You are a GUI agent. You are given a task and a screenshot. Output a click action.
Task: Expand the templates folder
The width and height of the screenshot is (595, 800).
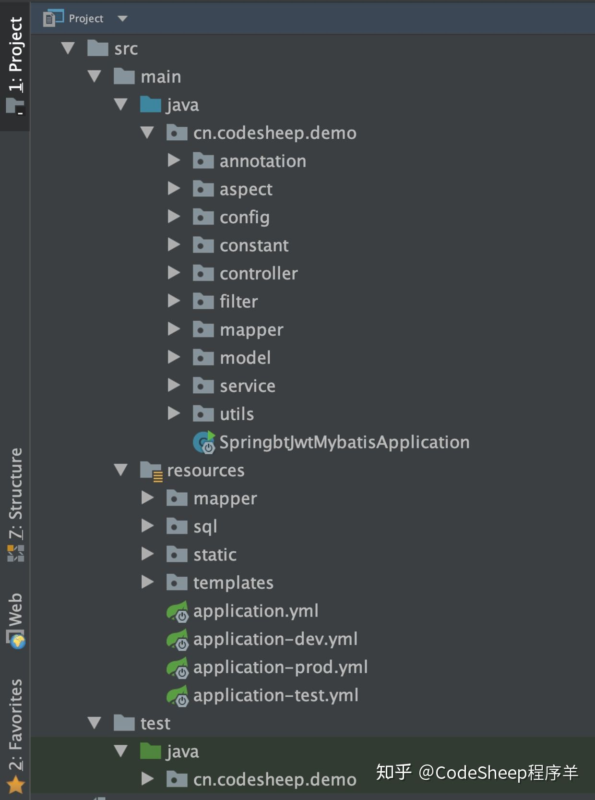point(147,582)
